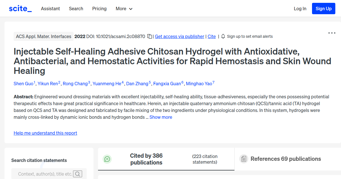Switch to the Cited by 386 publications tab

(146, 159)
